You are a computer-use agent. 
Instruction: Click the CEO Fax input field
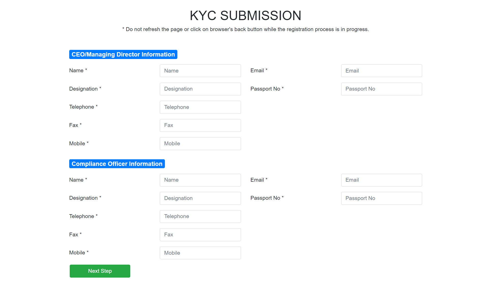click(200, 125)
